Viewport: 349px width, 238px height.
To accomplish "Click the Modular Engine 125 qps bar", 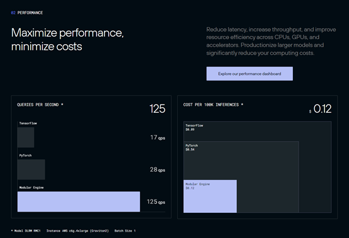I will point(79,201).
